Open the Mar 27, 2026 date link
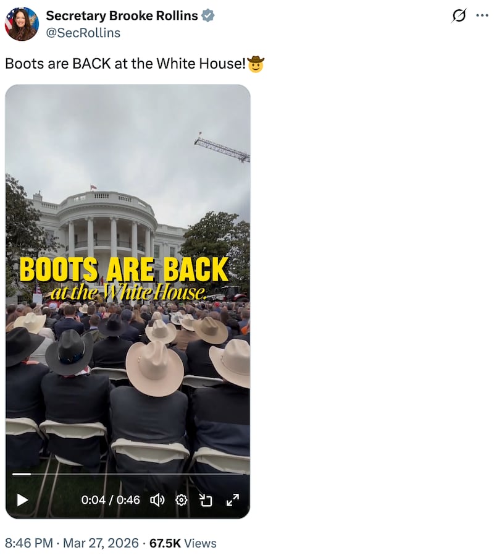 point(101,543)
